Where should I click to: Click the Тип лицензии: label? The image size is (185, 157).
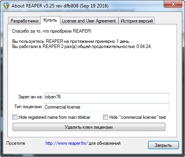click(x=28, y=107)
